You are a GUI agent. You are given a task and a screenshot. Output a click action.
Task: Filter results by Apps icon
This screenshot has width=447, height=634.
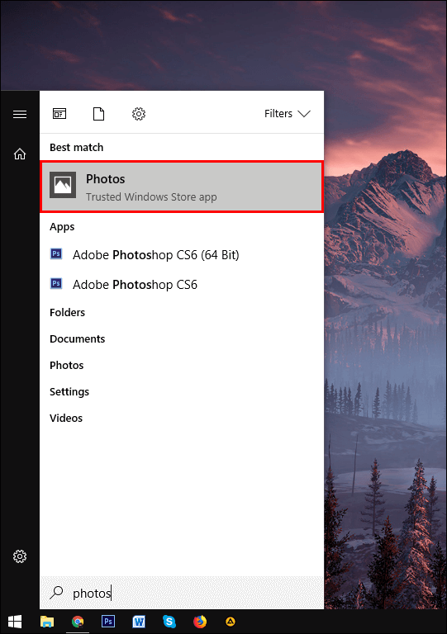pos(59,114)
